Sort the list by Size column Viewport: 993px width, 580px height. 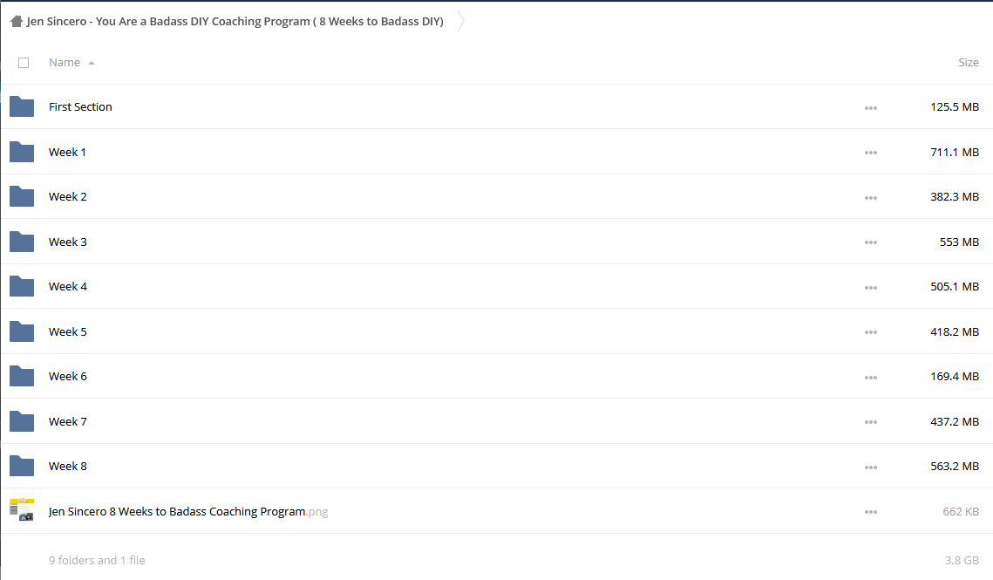pos(969,62)
